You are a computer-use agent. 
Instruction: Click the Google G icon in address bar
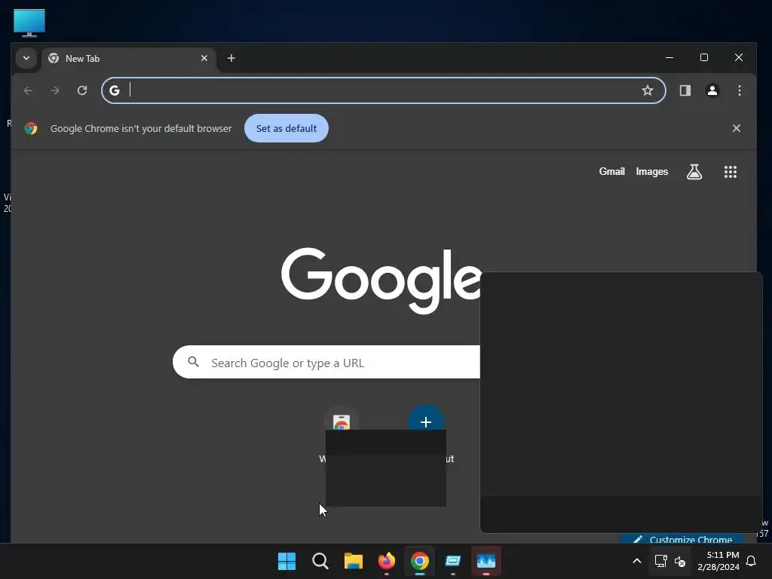pyautogui.click(x=115, y=90)
